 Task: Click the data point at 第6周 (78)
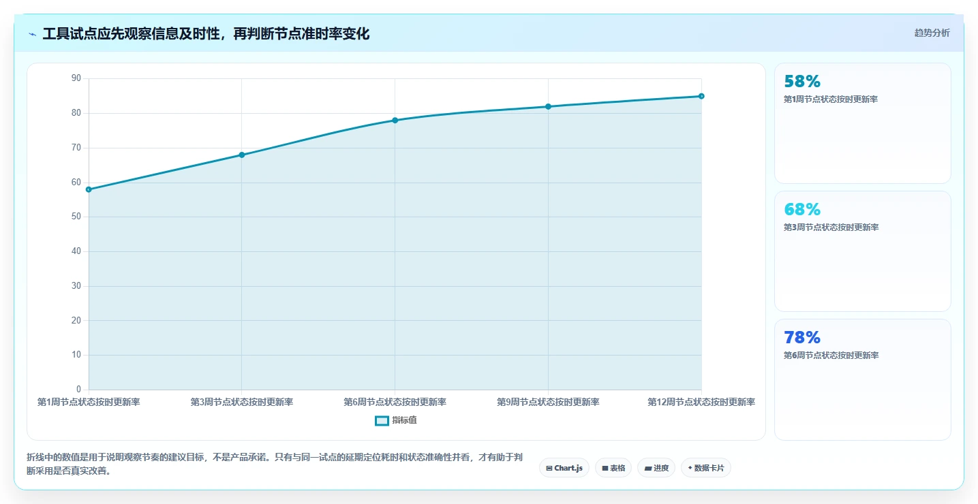click(395, 121)
